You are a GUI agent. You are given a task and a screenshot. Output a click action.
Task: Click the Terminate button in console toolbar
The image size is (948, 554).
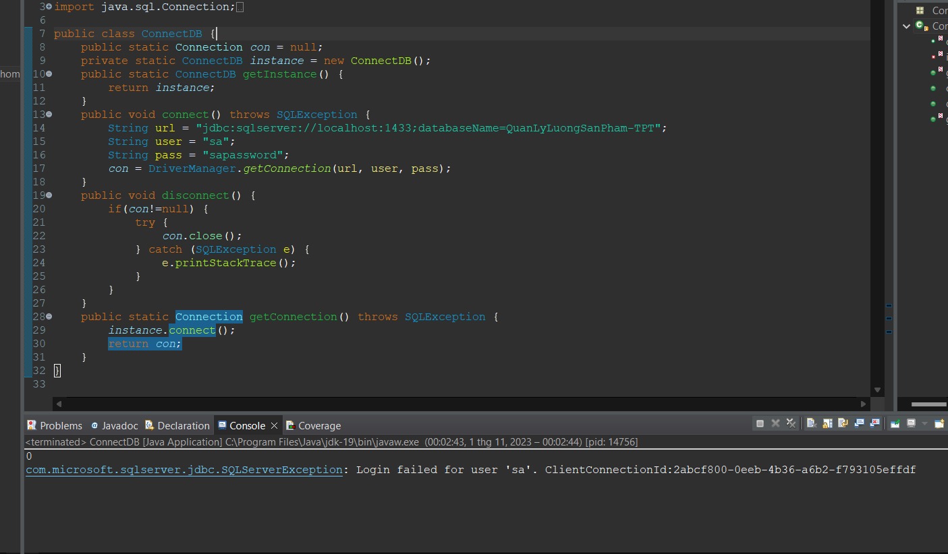click(x=760, y=424)
